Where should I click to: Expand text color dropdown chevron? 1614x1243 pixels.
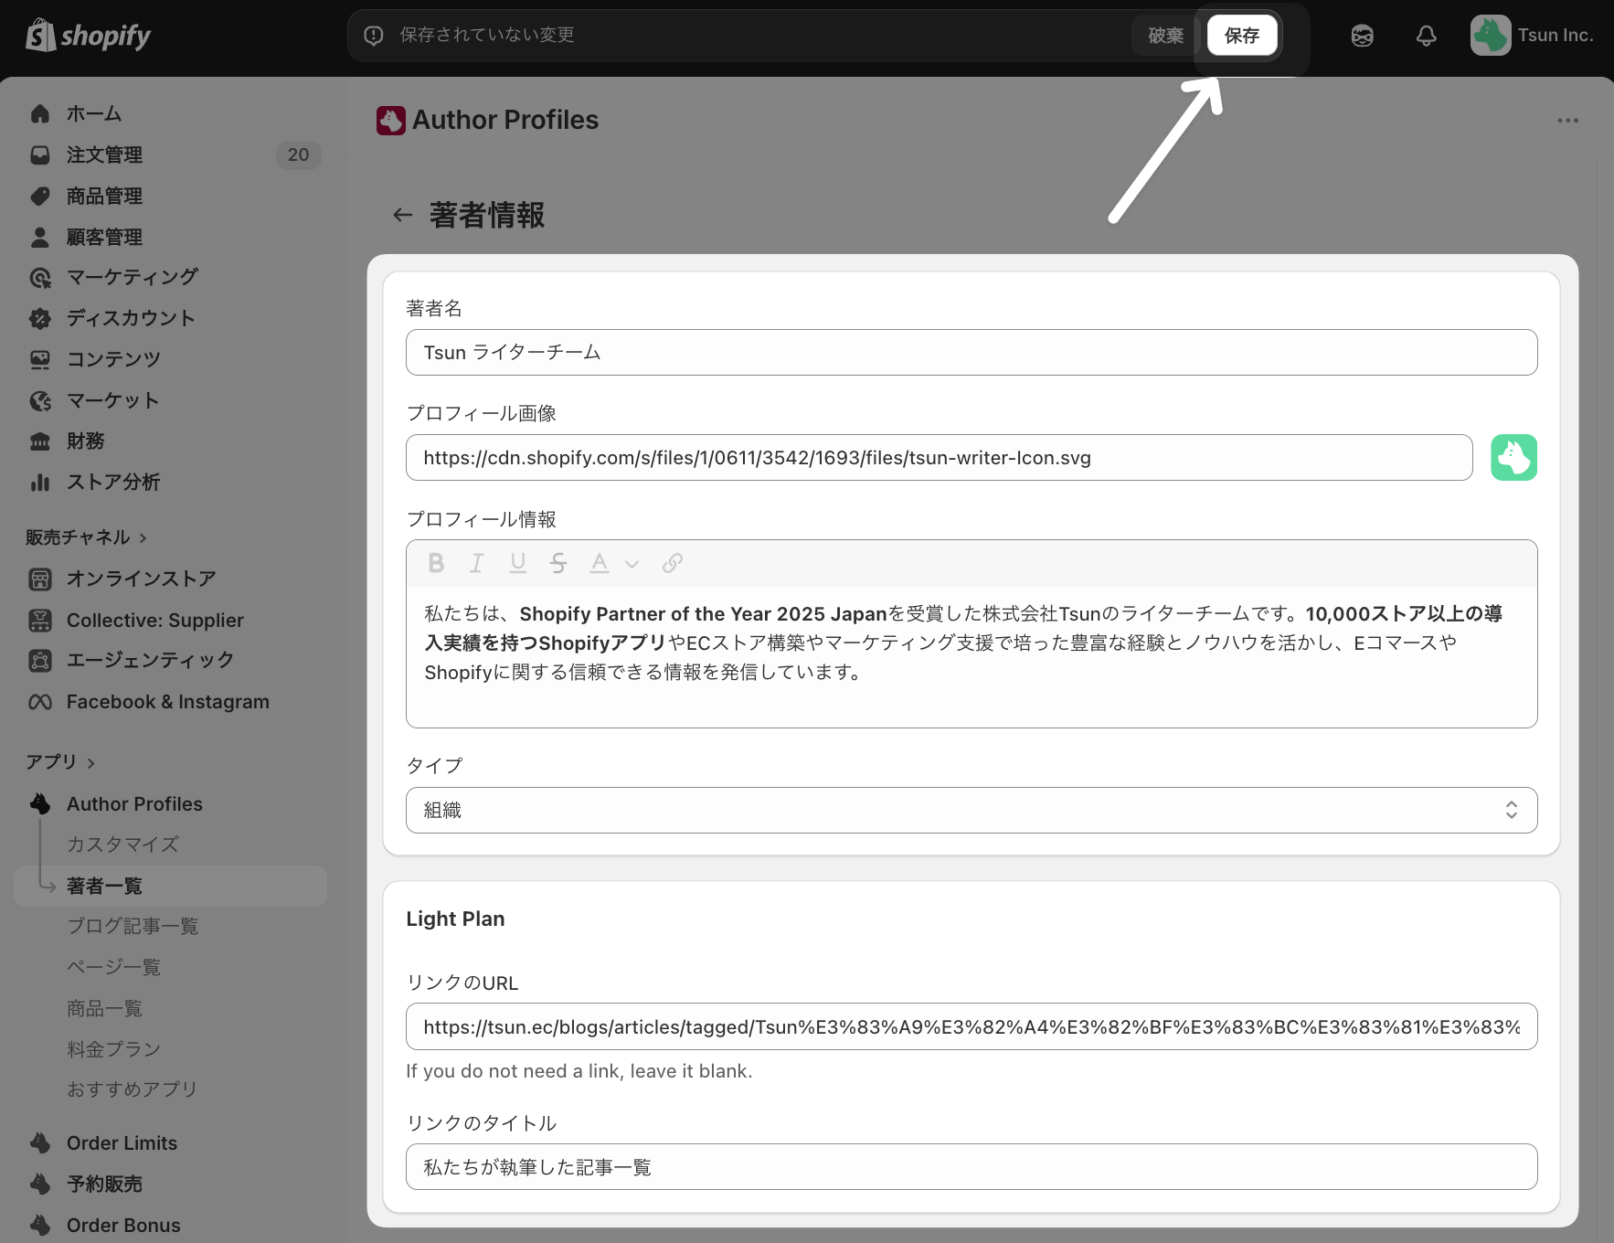pos(632,564)
